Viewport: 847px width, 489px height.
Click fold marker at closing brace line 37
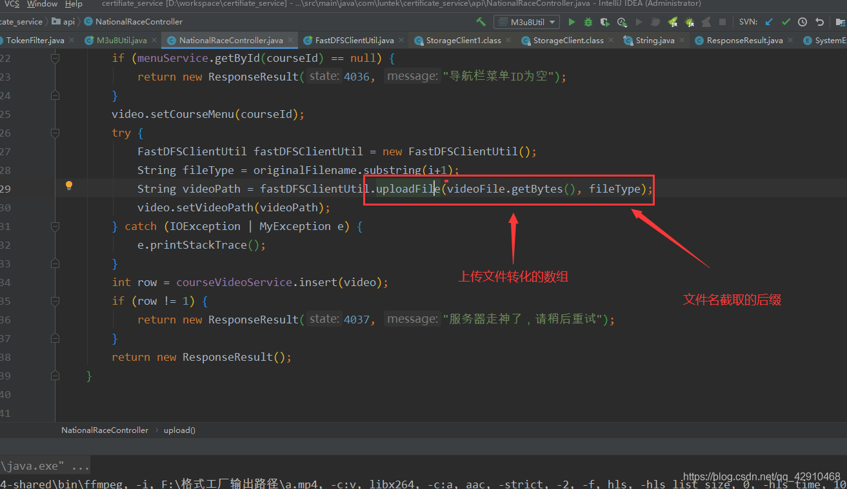point(55,338)
